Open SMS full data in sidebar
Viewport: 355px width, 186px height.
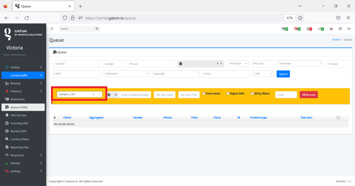pyautogui.click(x=23, y=115)
